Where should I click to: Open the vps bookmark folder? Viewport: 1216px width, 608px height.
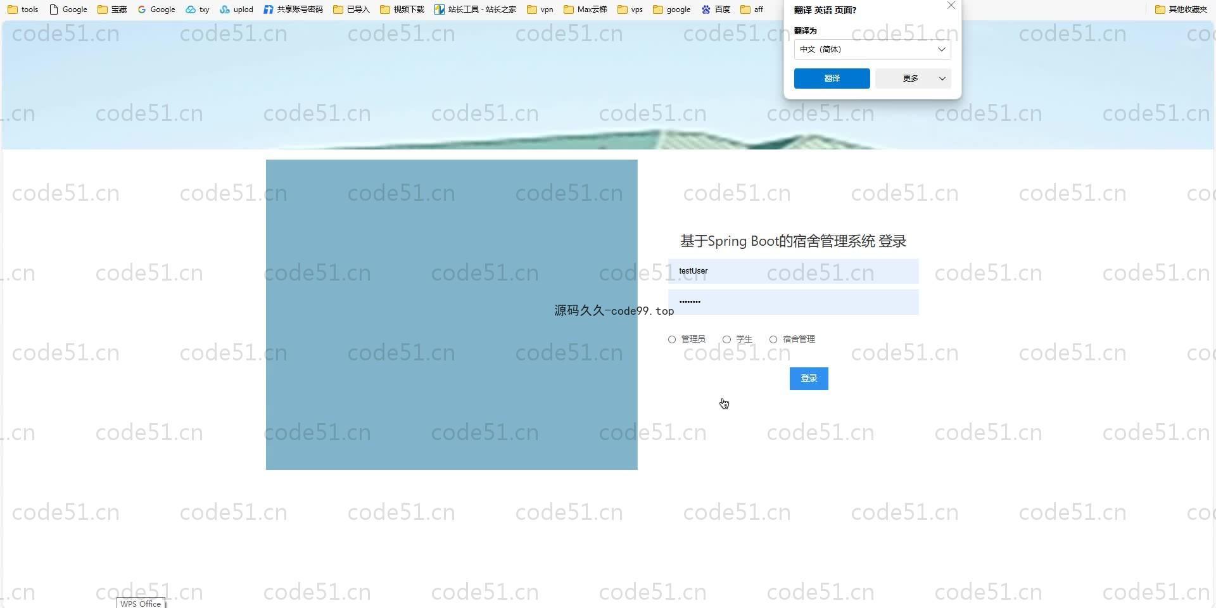tap(630, 9)
